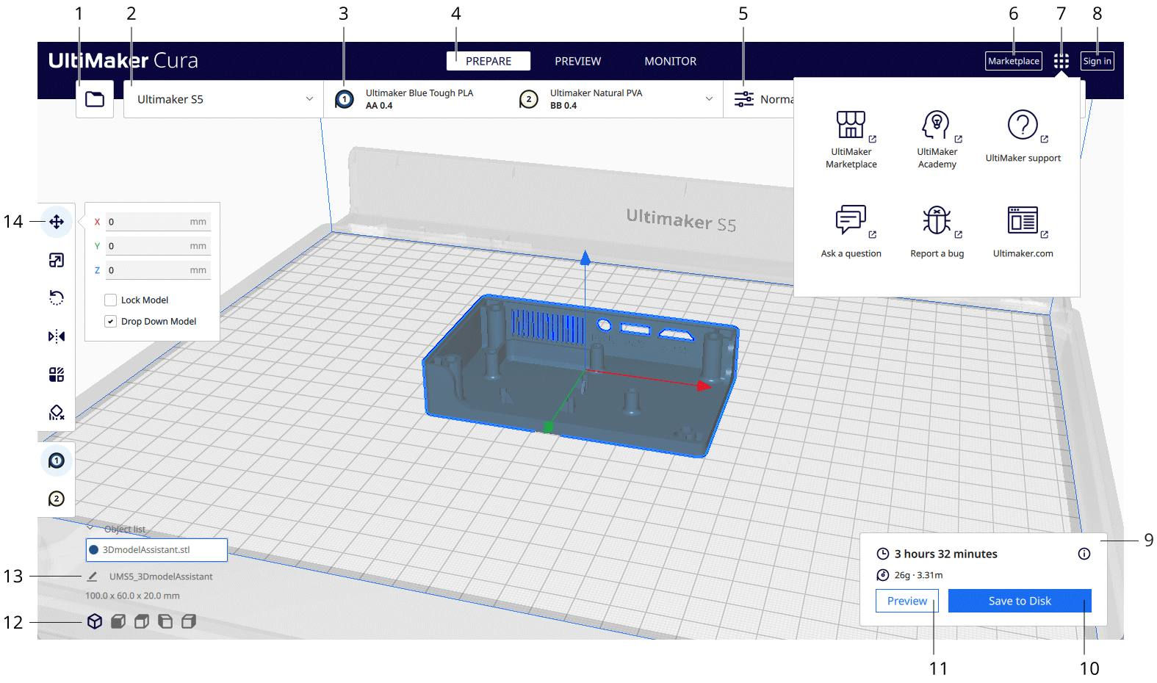Screen dimensions: 1157x683
Task: Enable the Lock Model checkbox
Action: click(x=111, y=300)
